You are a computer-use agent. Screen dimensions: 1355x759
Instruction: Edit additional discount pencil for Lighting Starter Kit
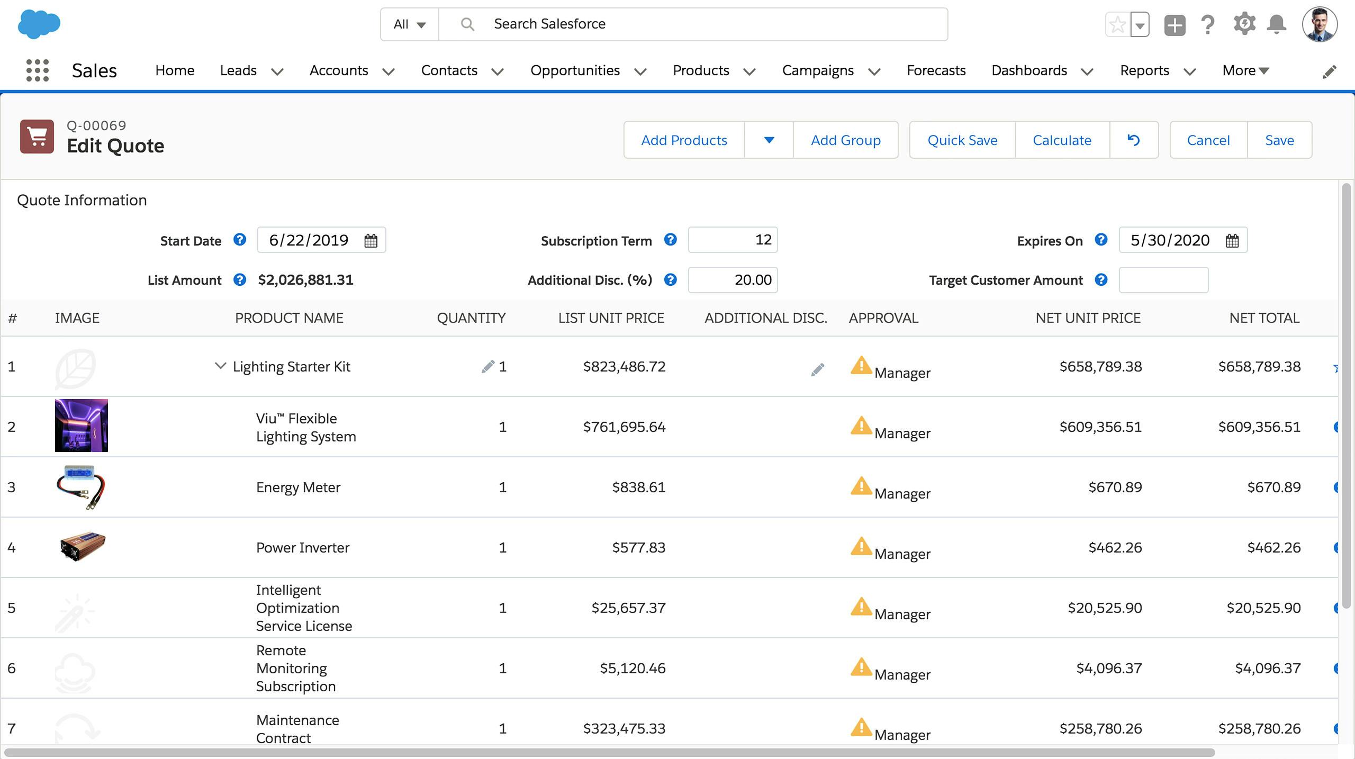coord(818,369)
